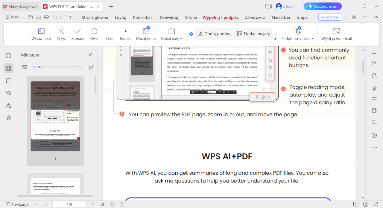Image resolution: width=383 pixels, height=208 pixels.
Task: Open the Konwertuj tab
Action: click(169, 17)
